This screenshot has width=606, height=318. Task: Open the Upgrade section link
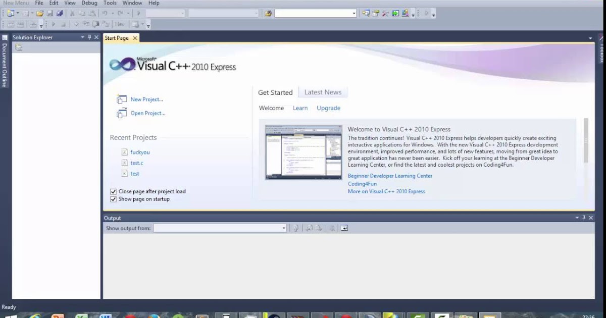pyautogui.click(x=328, y=108)
